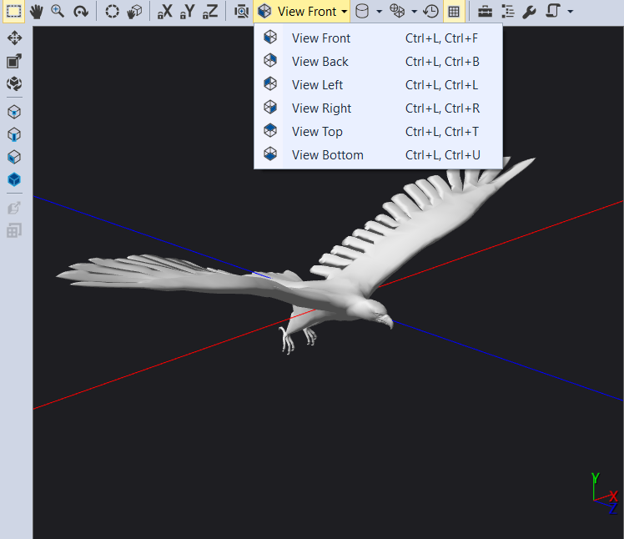
Task: Toggle the grid display button
Action: pyautogui.click(x=453, y=12)
